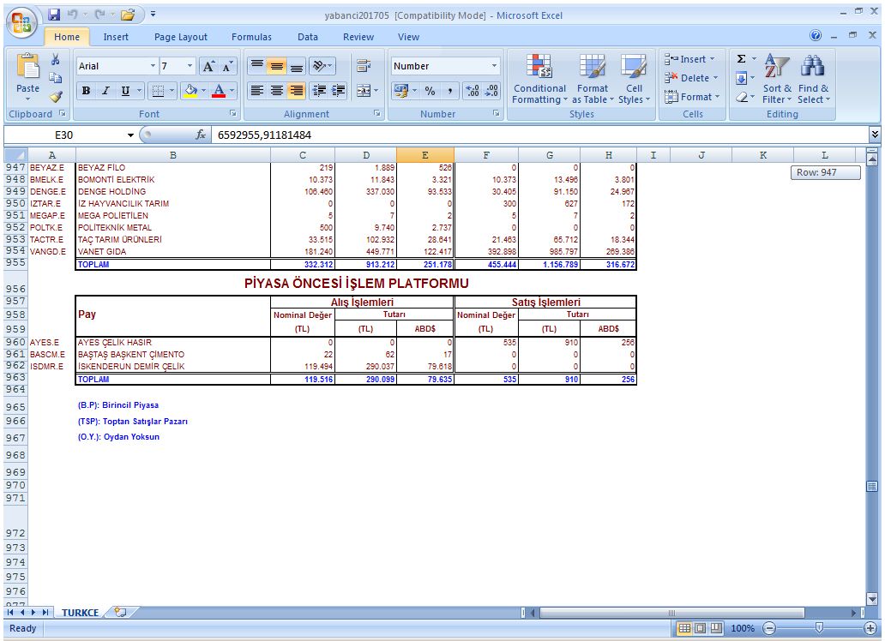The image size is (885, 641).
Task: Toggle Align Text Left
Action: coord(256,90)
